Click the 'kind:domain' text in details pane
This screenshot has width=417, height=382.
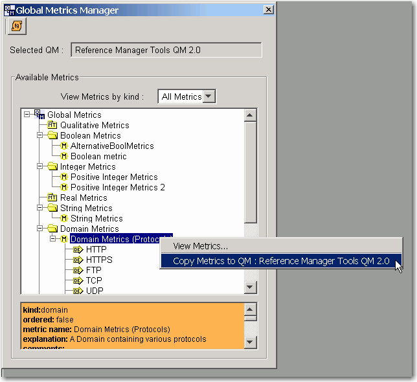pyautogui.click(x=45, y=310)
